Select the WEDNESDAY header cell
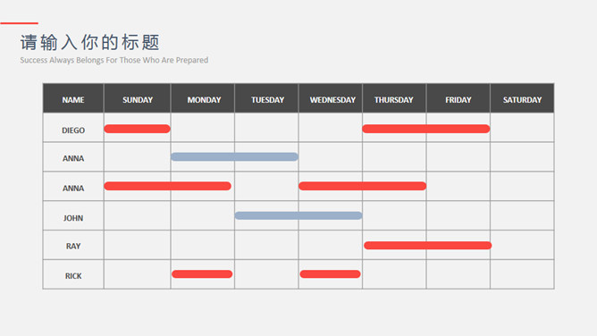This screenshot has width=597, height=336. [x=331, y=98]
